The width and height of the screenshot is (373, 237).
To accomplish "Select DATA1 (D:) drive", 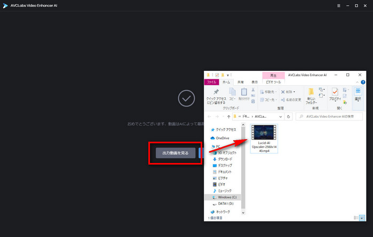I will [x=223, y=203].
